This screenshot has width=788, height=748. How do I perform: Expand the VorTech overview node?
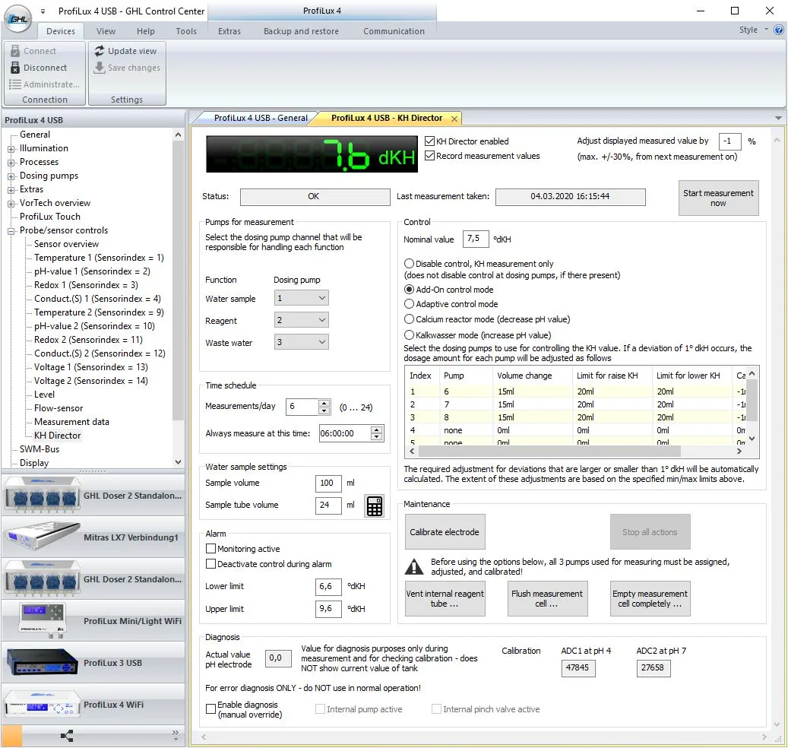11,204
